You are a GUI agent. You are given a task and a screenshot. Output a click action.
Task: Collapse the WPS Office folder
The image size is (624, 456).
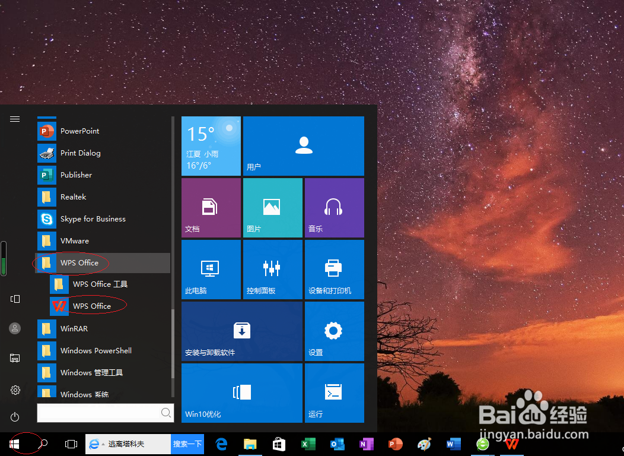click(x=103, y=263)
